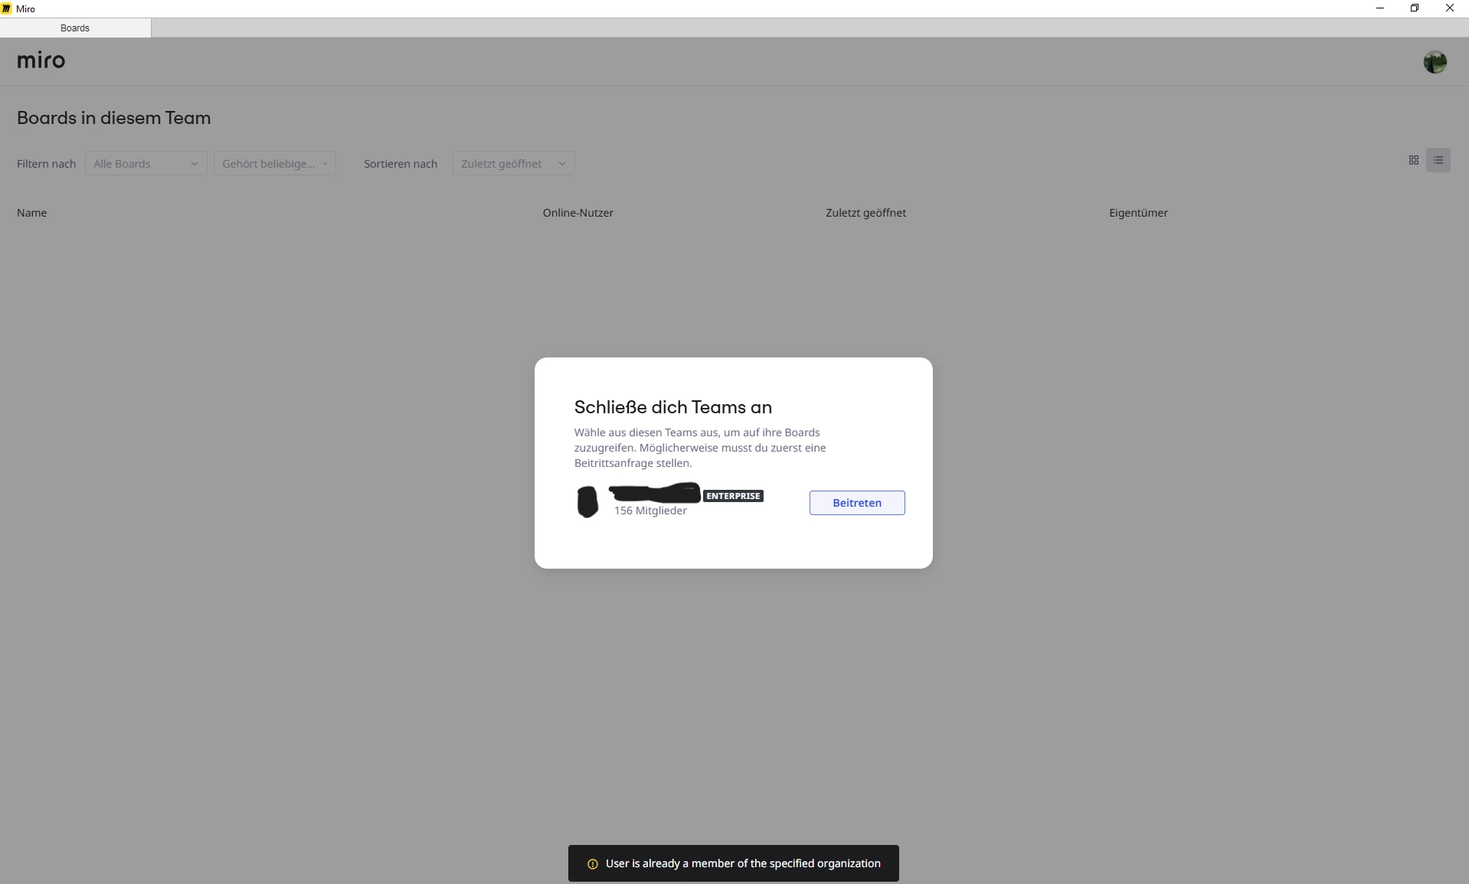Click the Zuletzt geöffnet column header
The image size is (1469, 884).
(x=865, y=213)
